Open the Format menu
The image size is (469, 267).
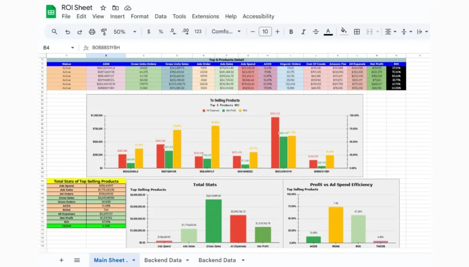point(140,16)
